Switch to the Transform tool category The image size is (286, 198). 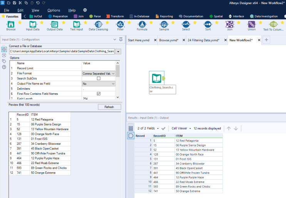click(115, 16)
